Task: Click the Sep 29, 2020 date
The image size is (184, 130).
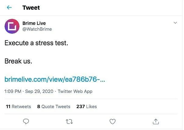Action: 39,91
